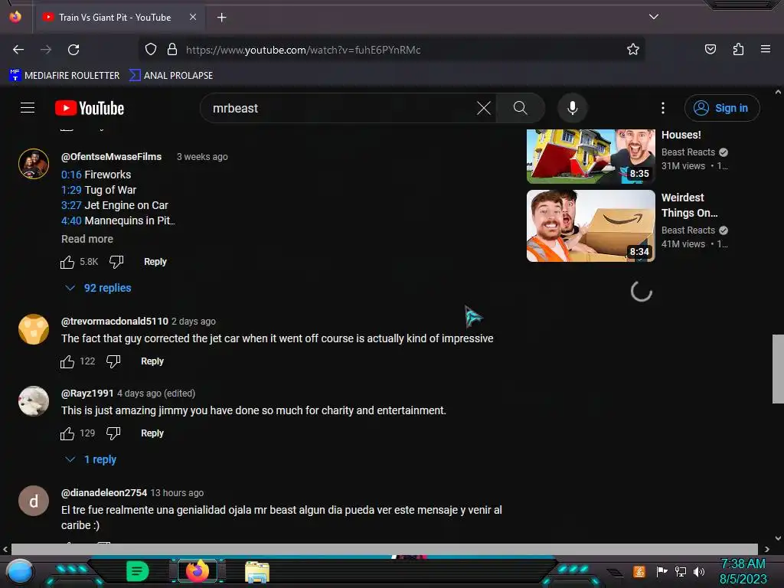784x588 pixels.
Task: Open the green notes taskbar app
Action: pyautogui.click(x=138, y=571)
